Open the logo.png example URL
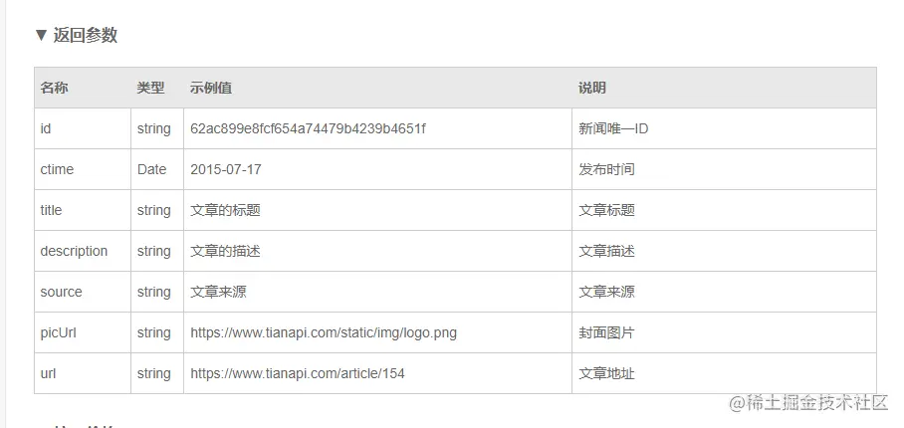Image resolution: width=904 pixels, height=428 pixels. pos(324,332)
